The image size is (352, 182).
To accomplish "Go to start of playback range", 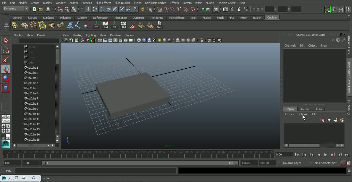I will click(x=297, y=155).
